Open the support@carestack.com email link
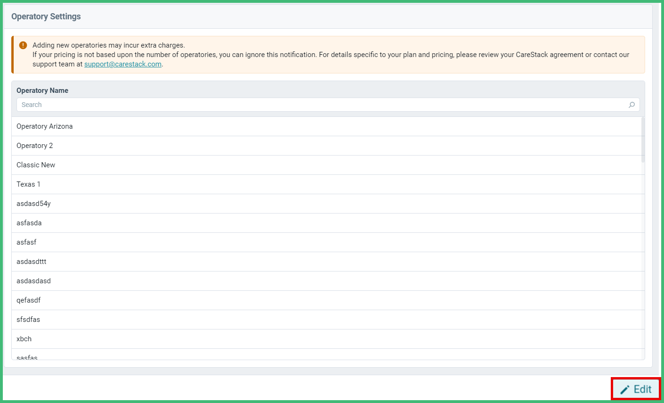This screenshot has height=403, width=664. (122, 64)
